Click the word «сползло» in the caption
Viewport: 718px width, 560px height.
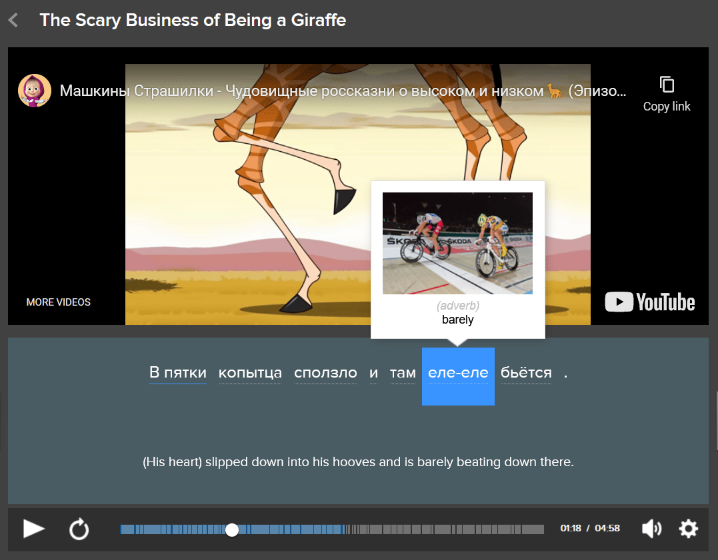pos(325,373)
